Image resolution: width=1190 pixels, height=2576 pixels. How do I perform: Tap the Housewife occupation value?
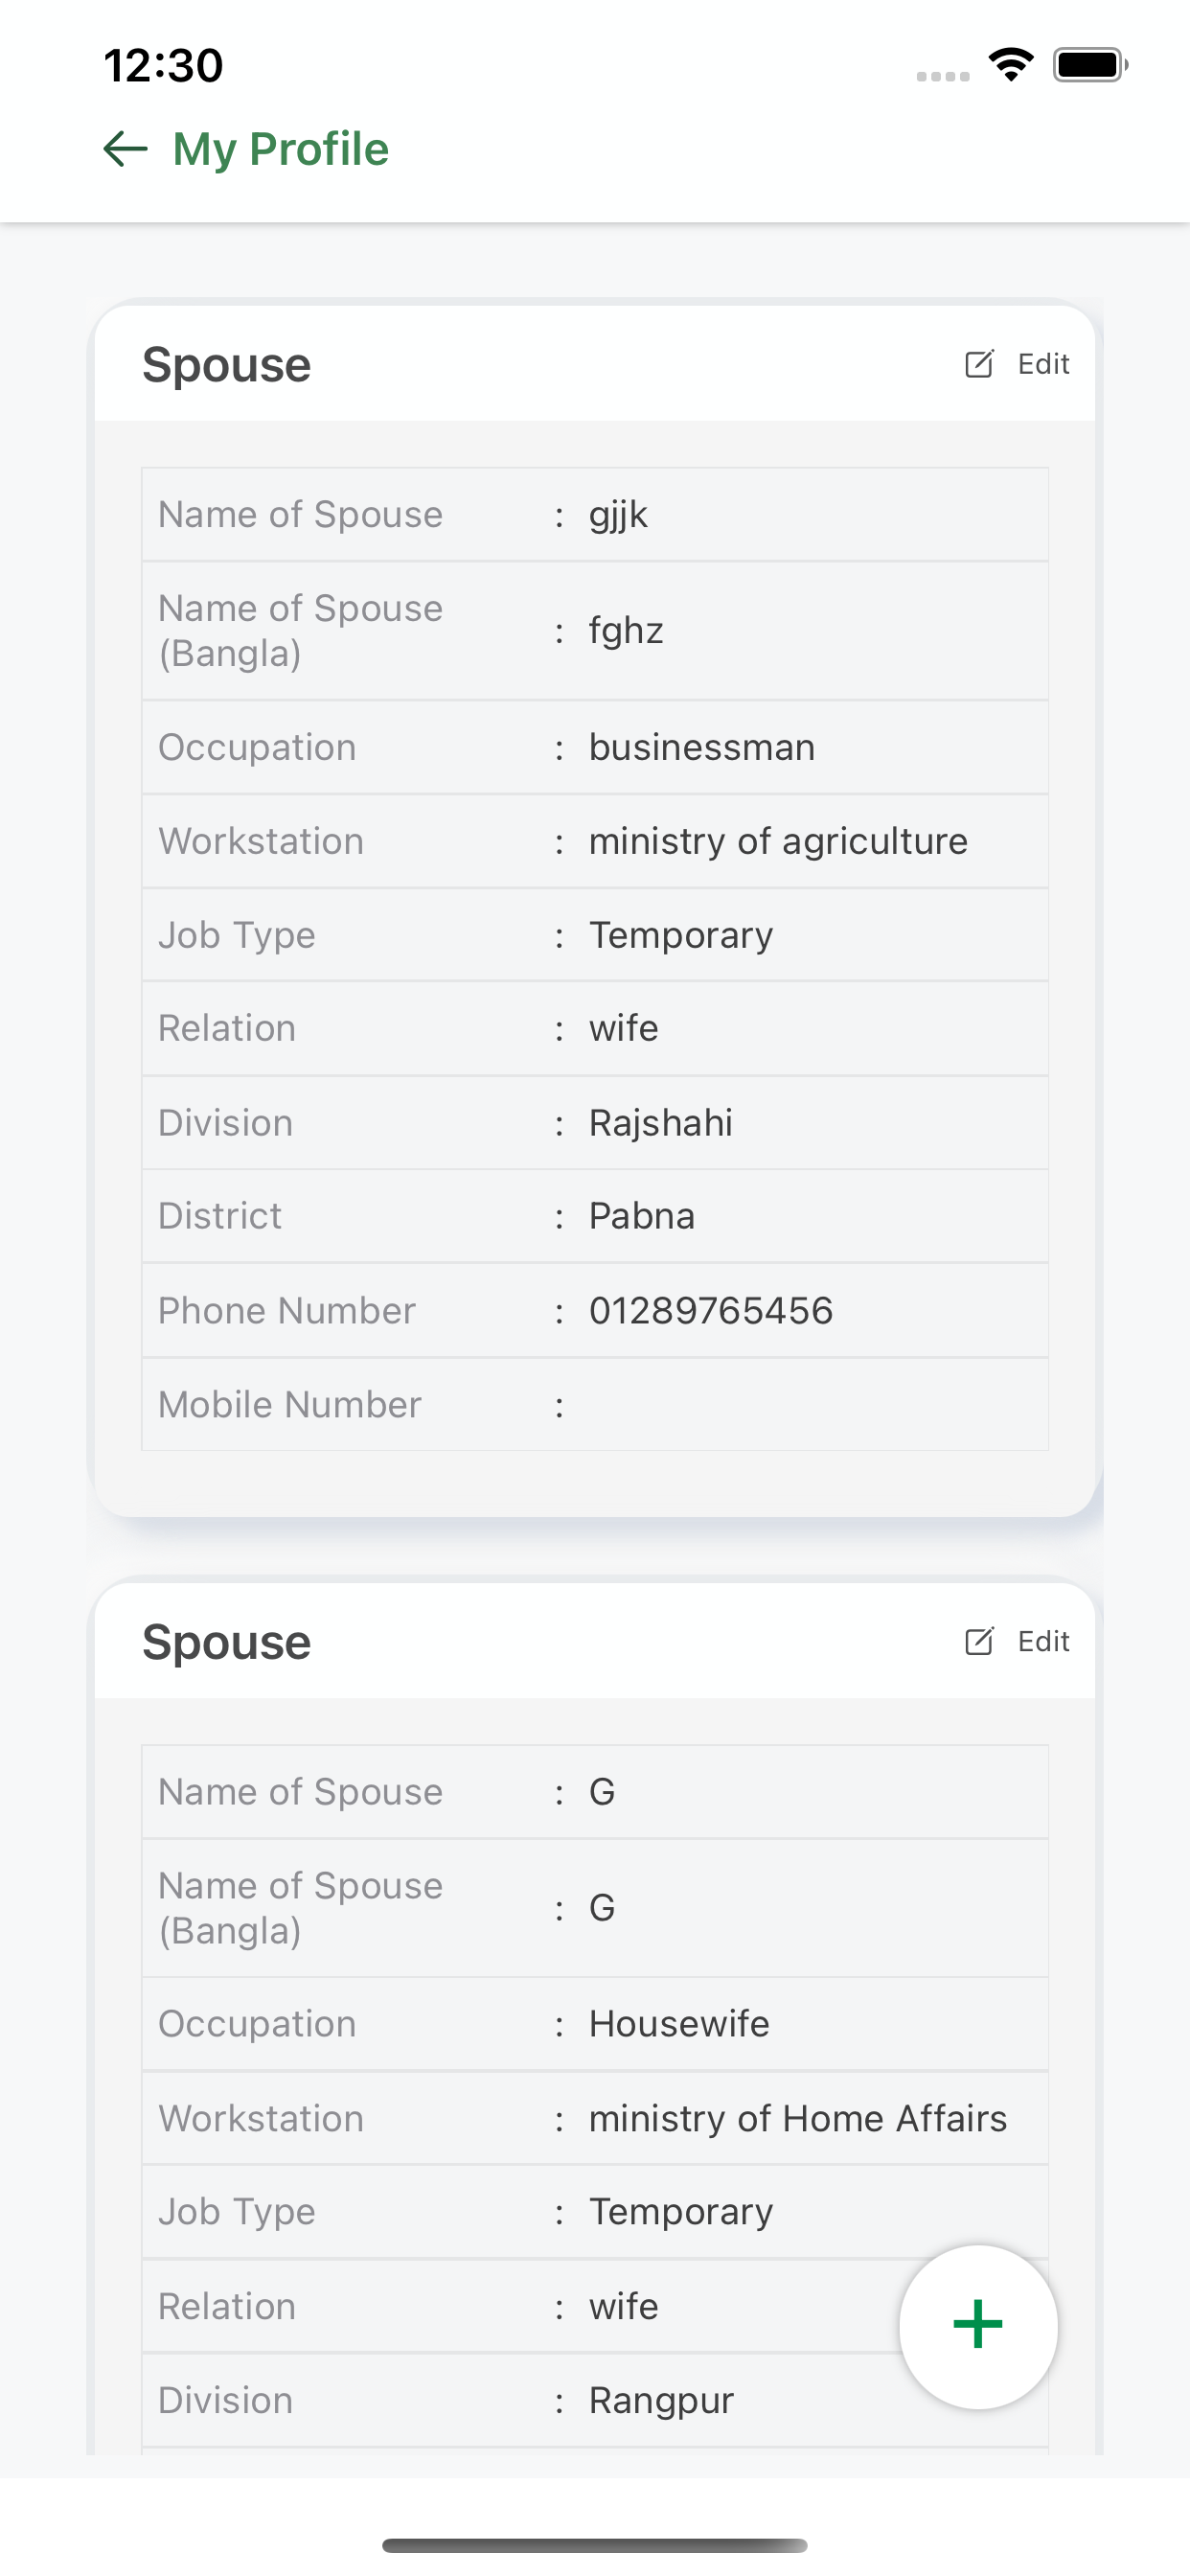click(679, 2023)
